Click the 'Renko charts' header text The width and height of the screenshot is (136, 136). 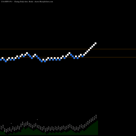34,2
